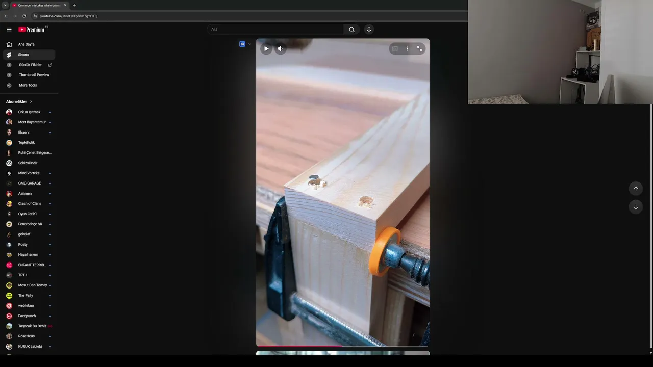Mute the Shorts video volume
The height and width of the screenshot is (367, 653).
point(280,49)
